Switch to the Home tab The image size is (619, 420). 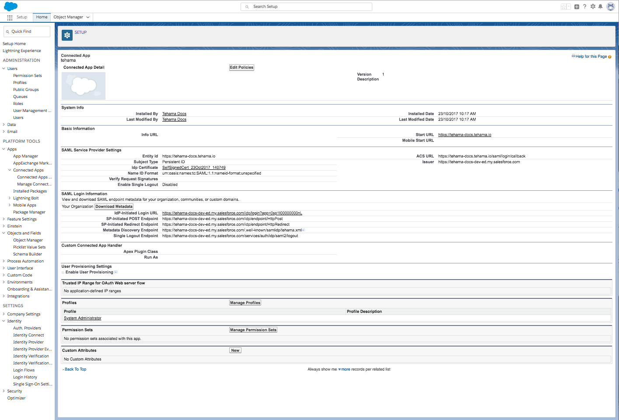42,17
